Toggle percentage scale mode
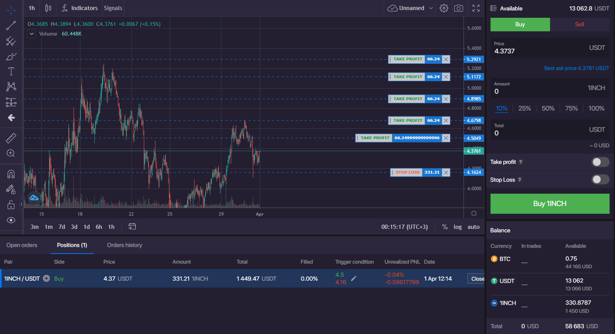Viewport: 615px width, 334px height. (445, 227)
